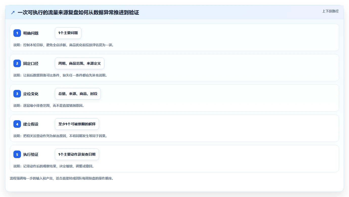Click the 固定口径 step title
The height and width of the screenshot is (197, 349).
pyautogui.click(x=31, y=63)
